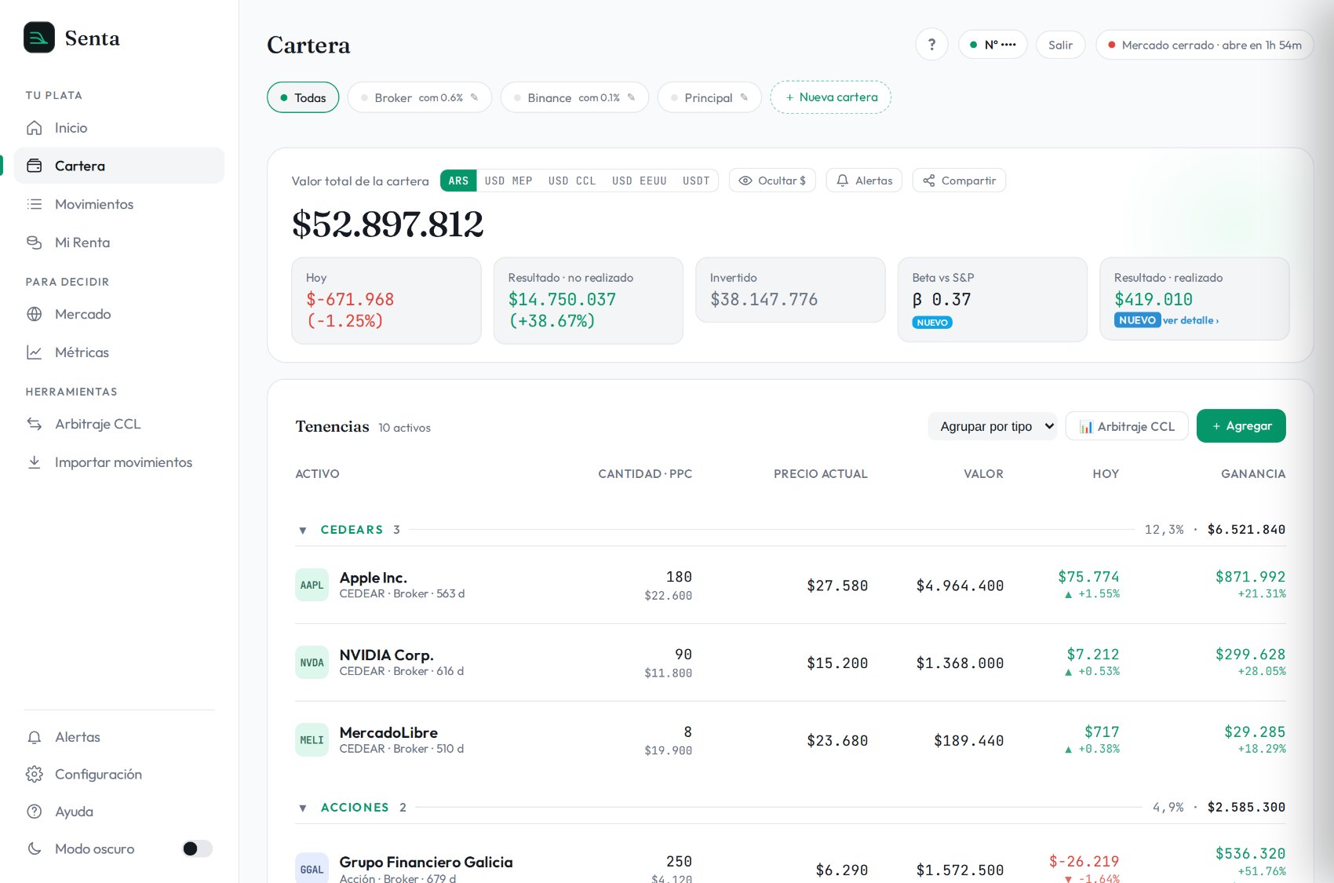Open Mercado from its globe icon

tap(35, 314)
